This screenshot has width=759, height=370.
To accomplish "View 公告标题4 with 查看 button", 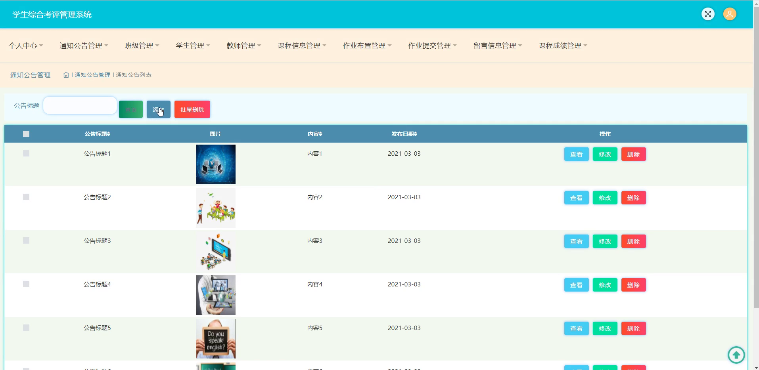I will [577, 285].
